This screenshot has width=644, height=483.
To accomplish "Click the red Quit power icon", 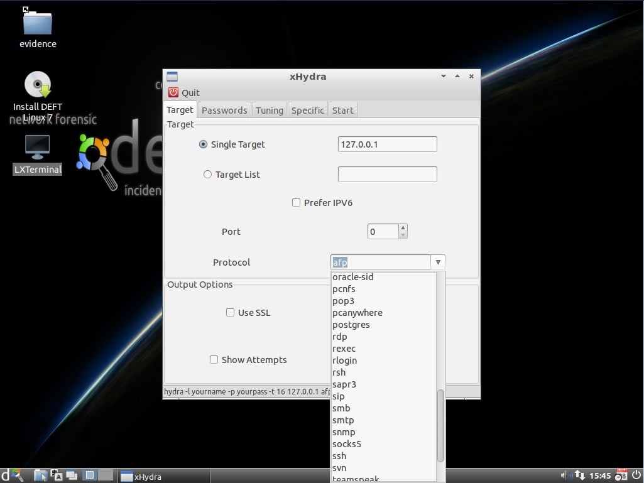I will coord(173,92).
